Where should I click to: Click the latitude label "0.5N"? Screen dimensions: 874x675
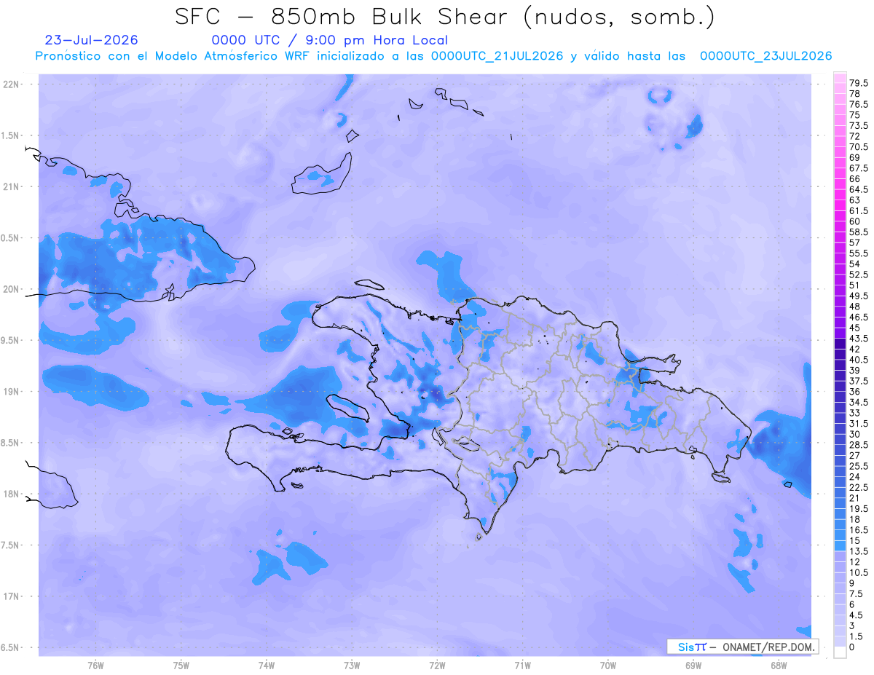click(x=10, y=238)
